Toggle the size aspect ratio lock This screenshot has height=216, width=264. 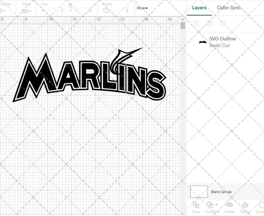(x=70, y=5)
